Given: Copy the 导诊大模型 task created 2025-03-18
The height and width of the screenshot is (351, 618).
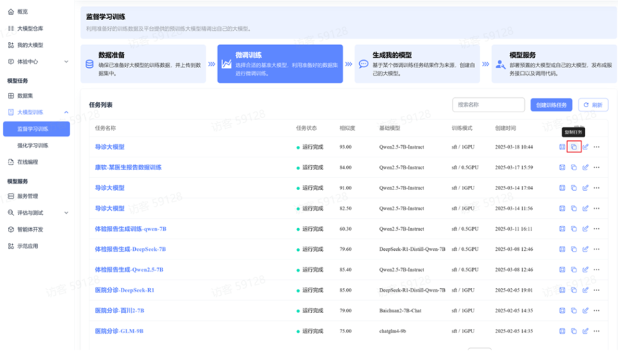Looking at the screenshot, I should (x=574, y=147).
